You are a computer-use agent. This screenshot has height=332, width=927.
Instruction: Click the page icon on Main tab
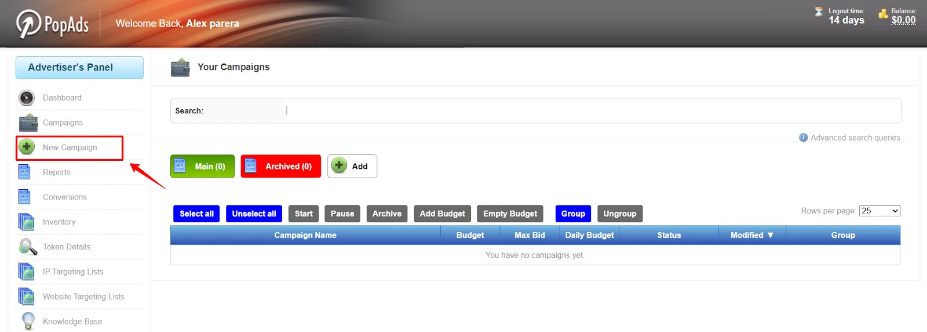180,166
